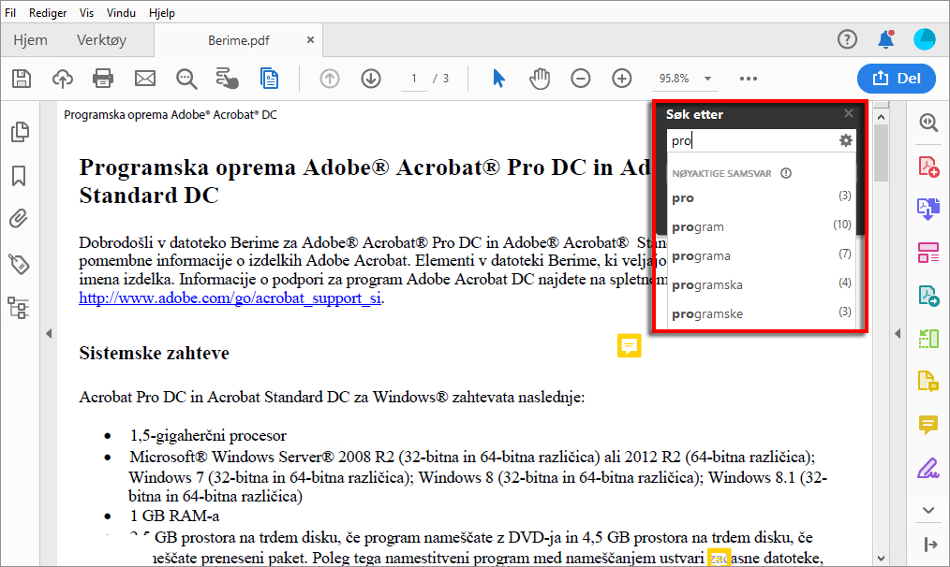Upload the file to the cloud
This screenshot has width=950, height=567.
coord(63,79)
